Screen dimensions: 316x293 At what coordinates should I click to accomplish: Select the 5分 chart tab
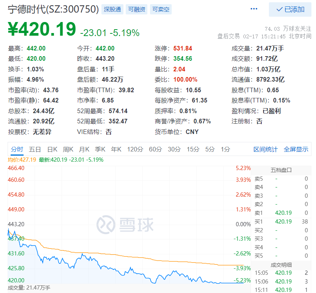(x=210, y=150)
